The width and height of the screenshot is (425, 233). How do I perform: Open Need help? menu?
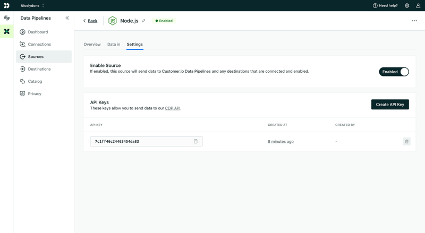(385, 5)
